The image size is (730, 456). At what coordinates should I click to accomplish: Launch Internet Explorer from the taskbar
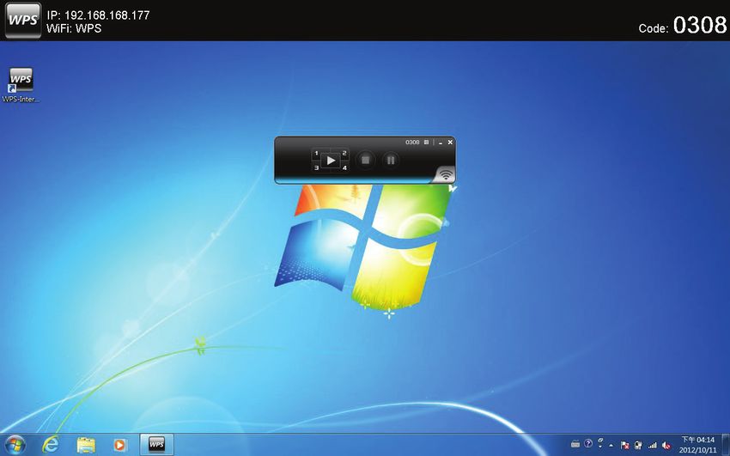click(50, 445)
